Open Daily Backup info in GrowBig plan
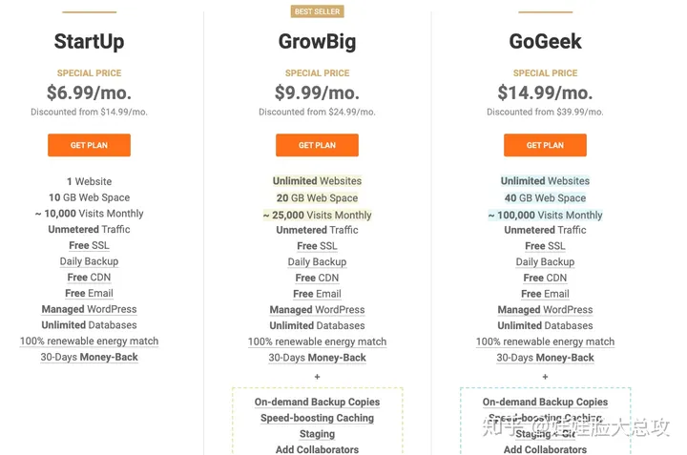Viewport: 687px width, 455px height. pos(317,262)
